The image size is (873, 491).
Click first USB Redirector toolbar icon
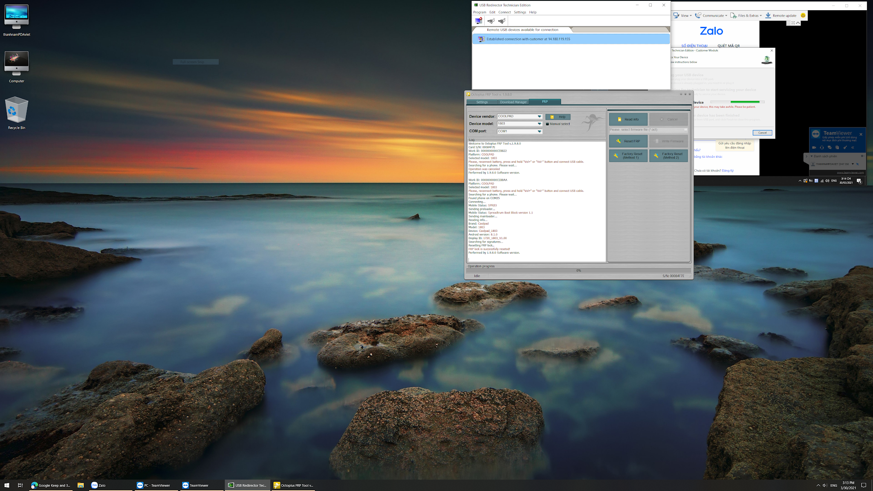479,21
